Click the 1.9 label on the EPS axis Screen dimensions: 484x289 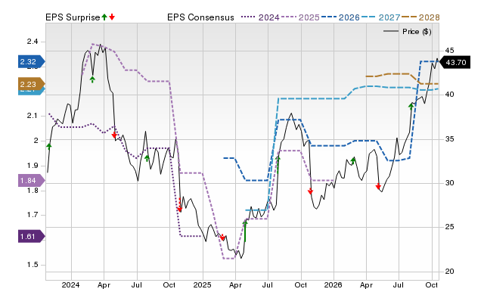(33, 166)
